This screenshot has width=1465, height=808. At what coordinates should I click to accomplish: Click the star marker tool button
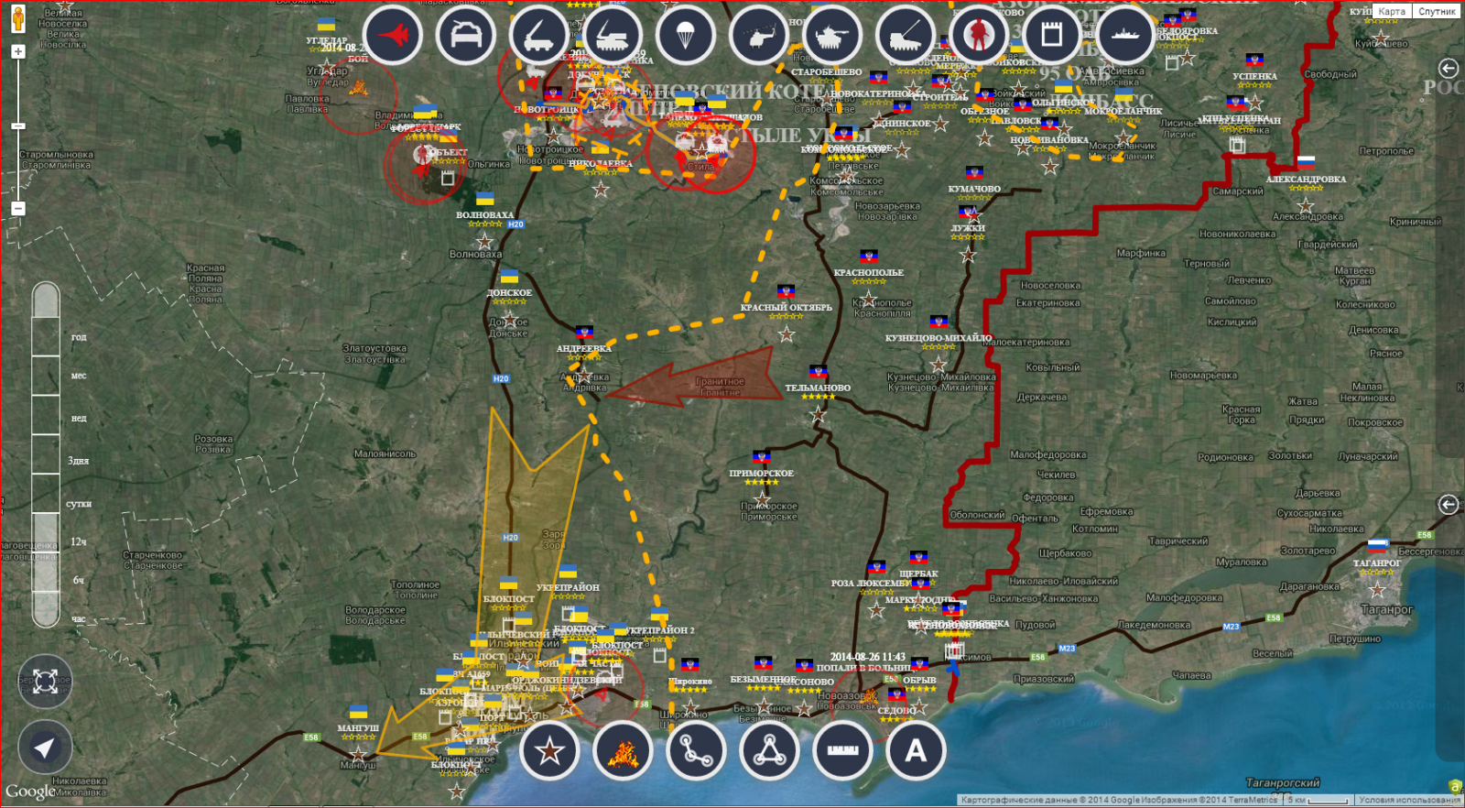pos(549,751)
